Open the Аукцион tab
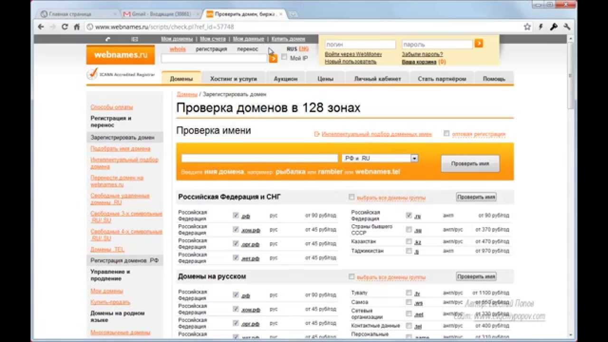 coord(285,79)
